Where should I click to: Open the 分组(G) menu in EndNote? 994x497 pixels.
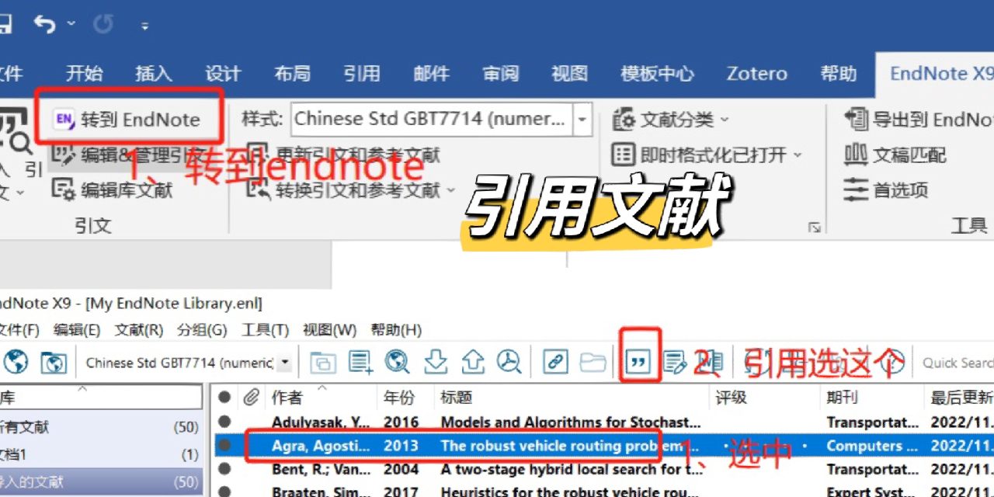point(202,329)
